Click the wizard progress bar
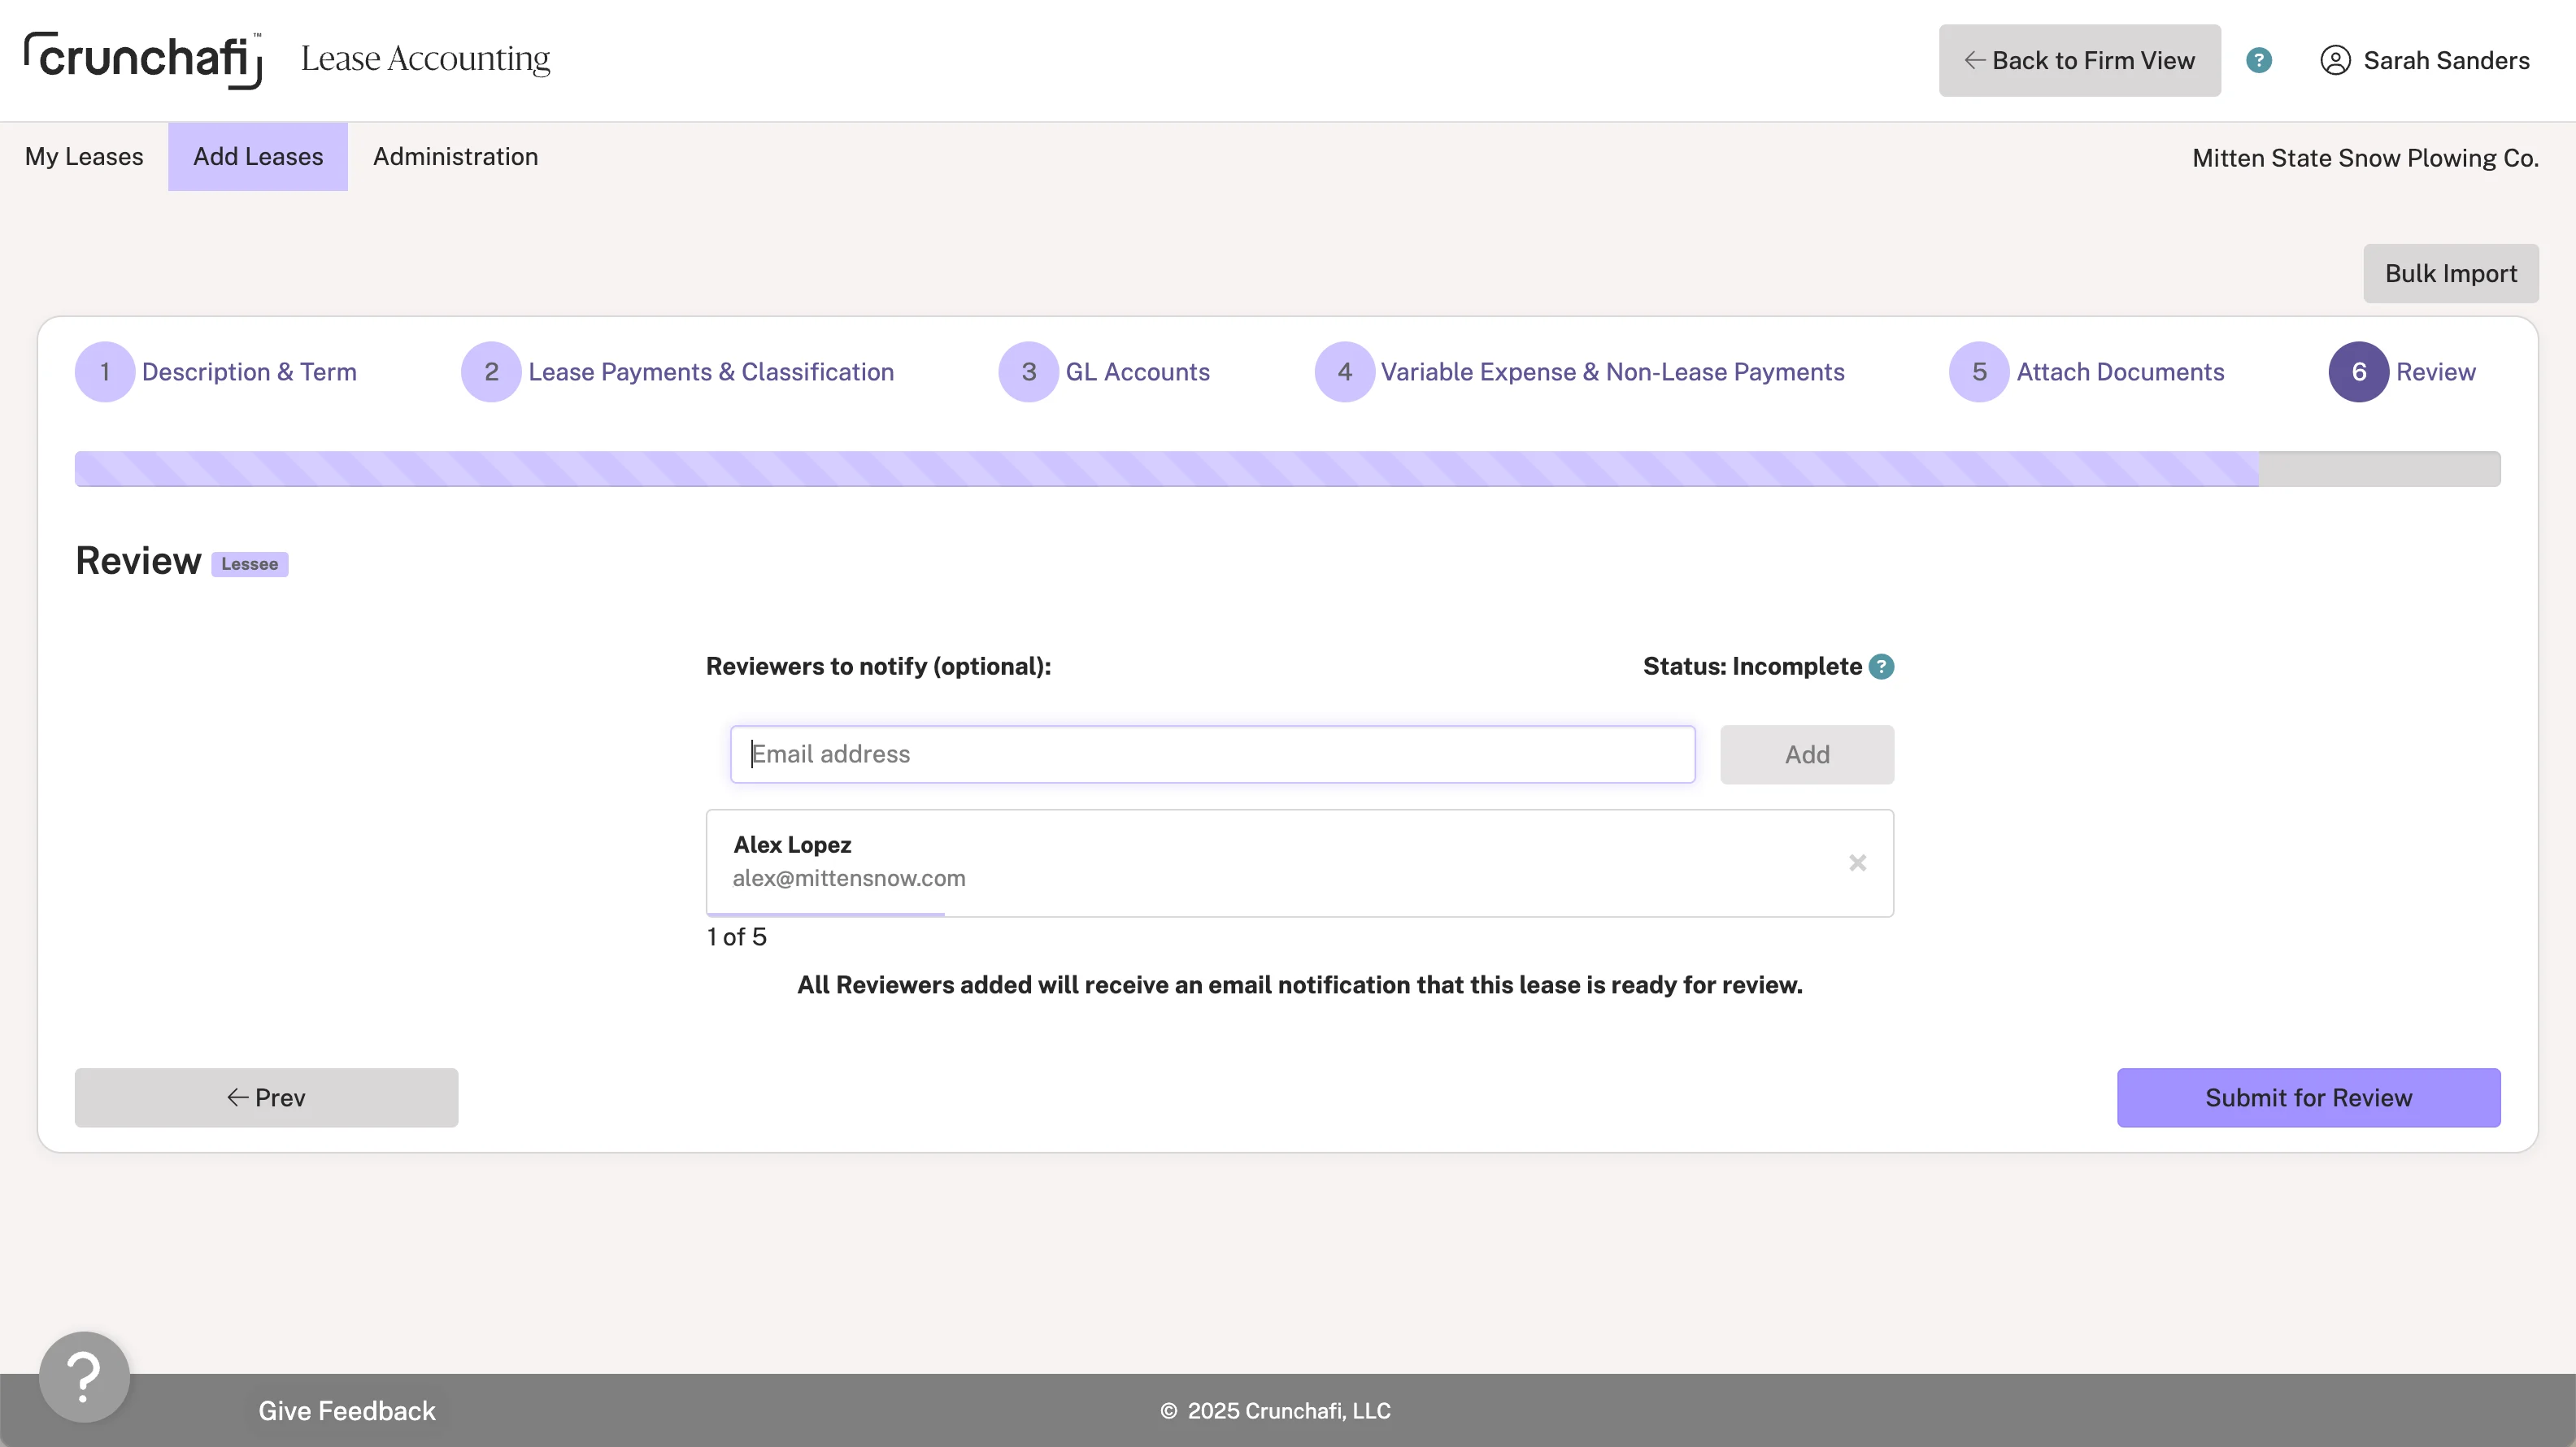The height and width of the screenshot is (1447, 2576). click(1287, 469)
